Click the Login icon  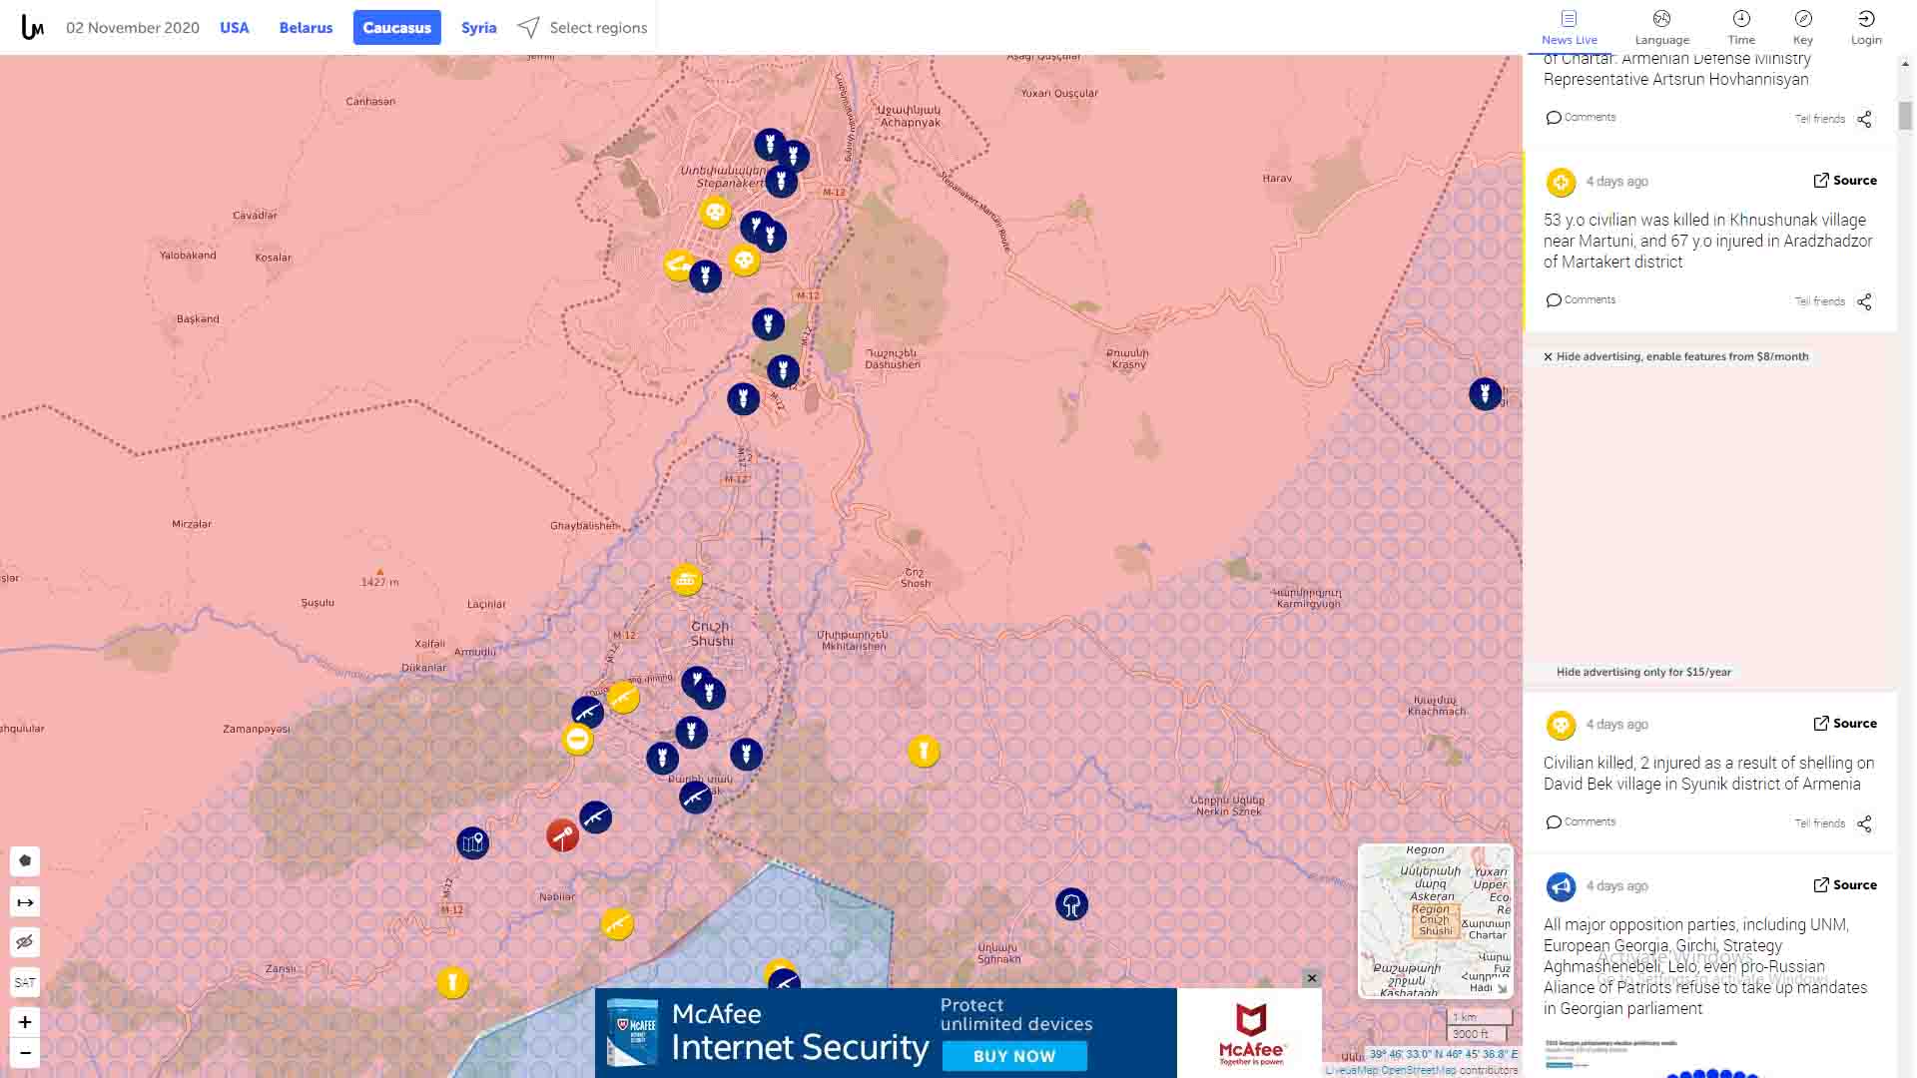point(1865,19)
